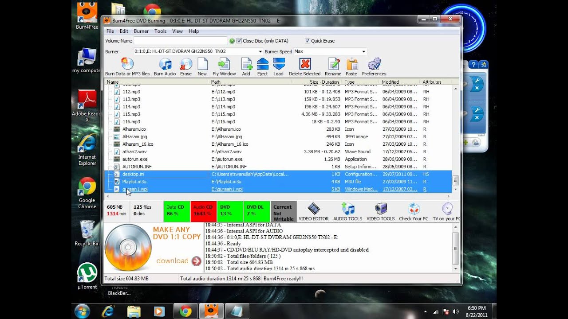This screenshot has width=568, height=319.
Task: Open the Fly Window tool
Action: coord(224,66)
